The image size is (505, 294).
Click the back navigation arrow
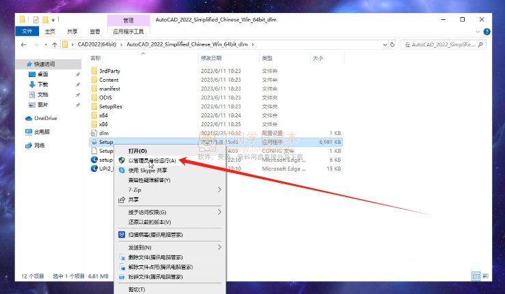coord(23,45)
